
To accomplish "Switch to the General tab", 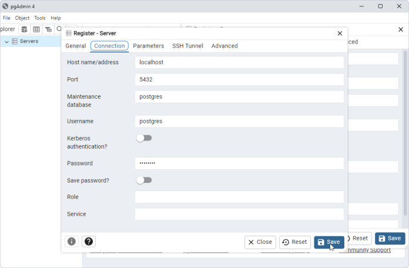I will [75, 46].
